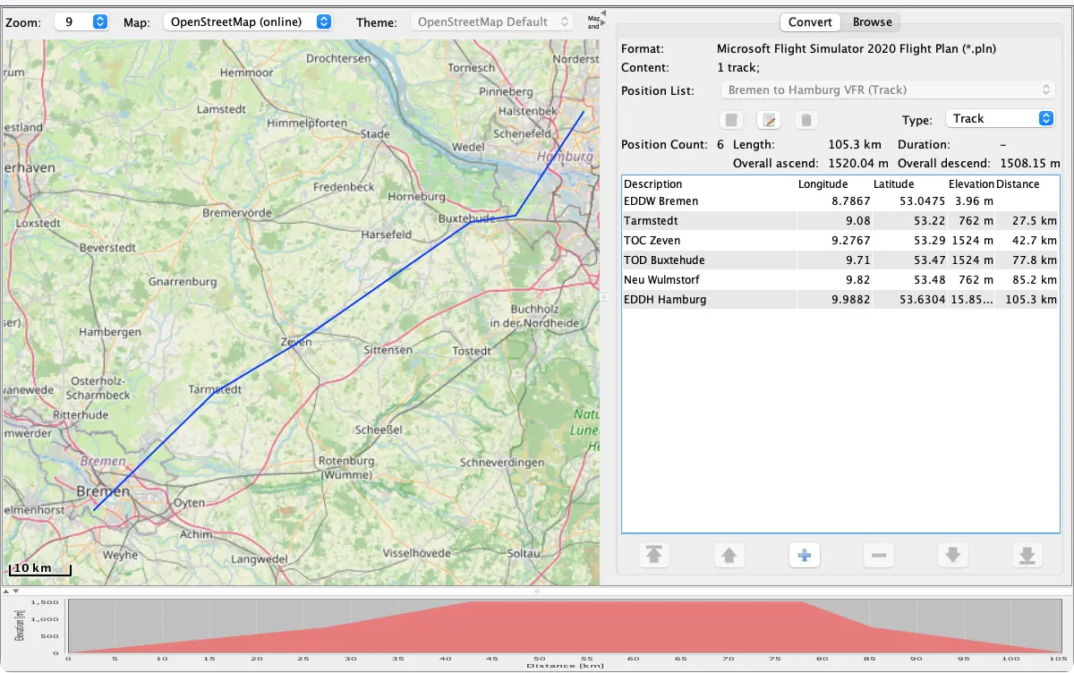Click the down arrow above elevation profile
1074x673 pixels.
(x=15, y=591)
